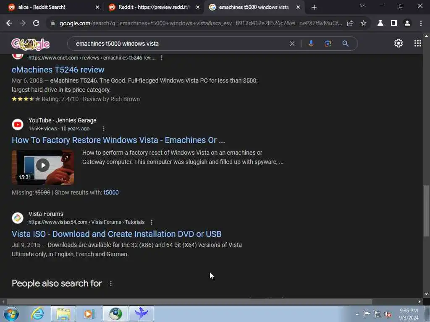Open options next to People also search for

(111, 283)
